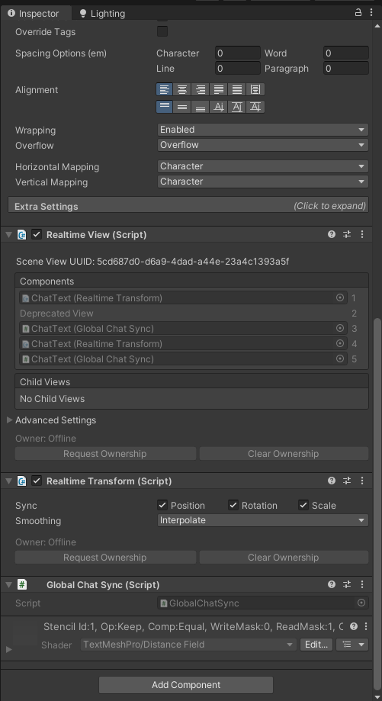382x701 pixels.
Task: Open object picker for GlobalChatSync script
Action: click(361, 603)
